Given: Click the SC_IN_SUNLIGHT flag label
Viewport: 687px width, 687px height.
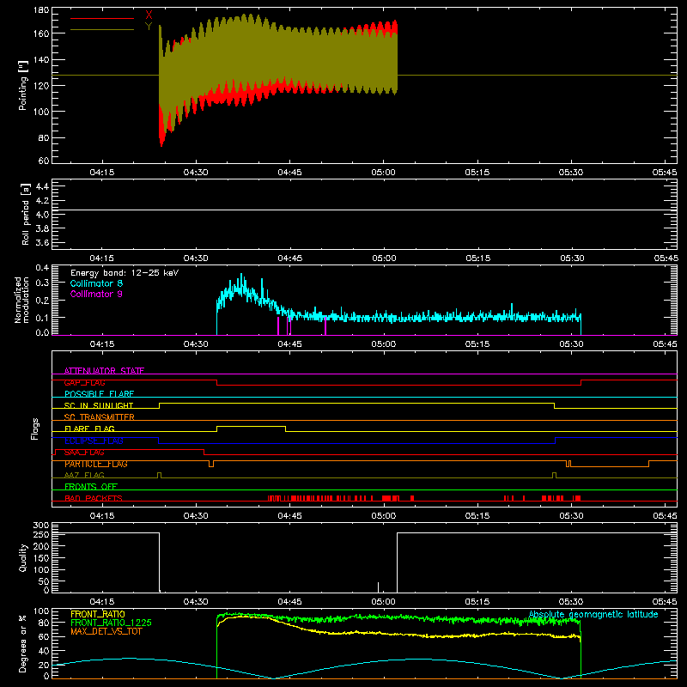Looking at the screenshot, I should pos(99,405).
